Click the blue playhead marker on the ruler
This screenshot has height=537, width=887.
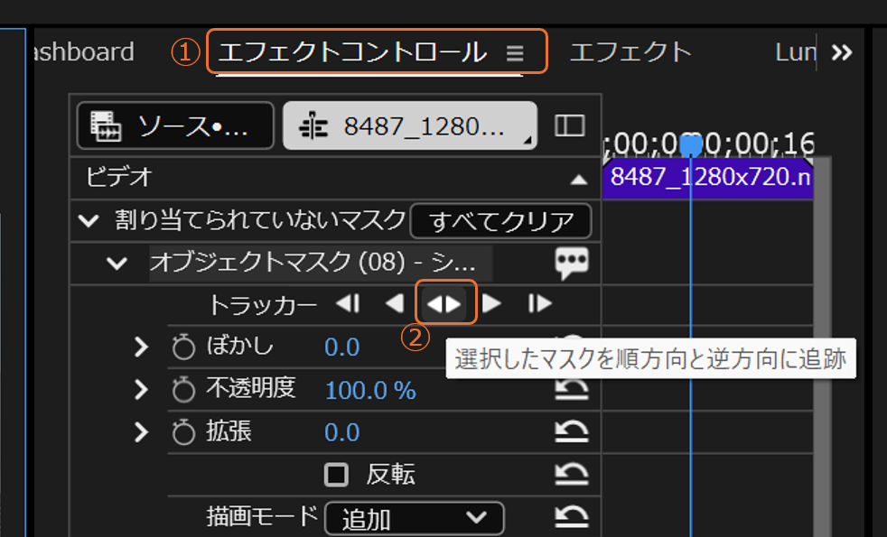point(690,144)
